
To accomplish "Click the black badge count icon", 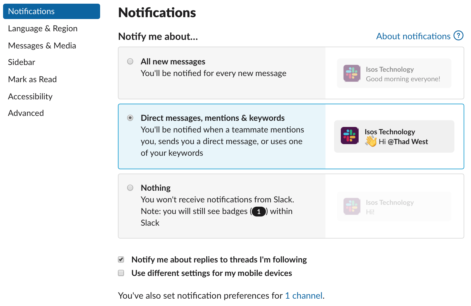I will click(x=259, y=212).
